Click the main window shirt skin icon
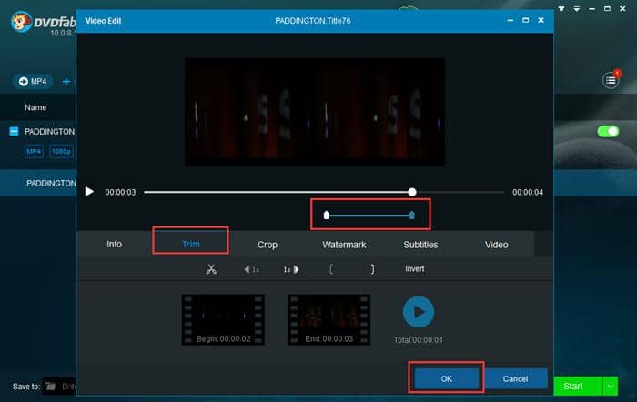 coord(561,8)
